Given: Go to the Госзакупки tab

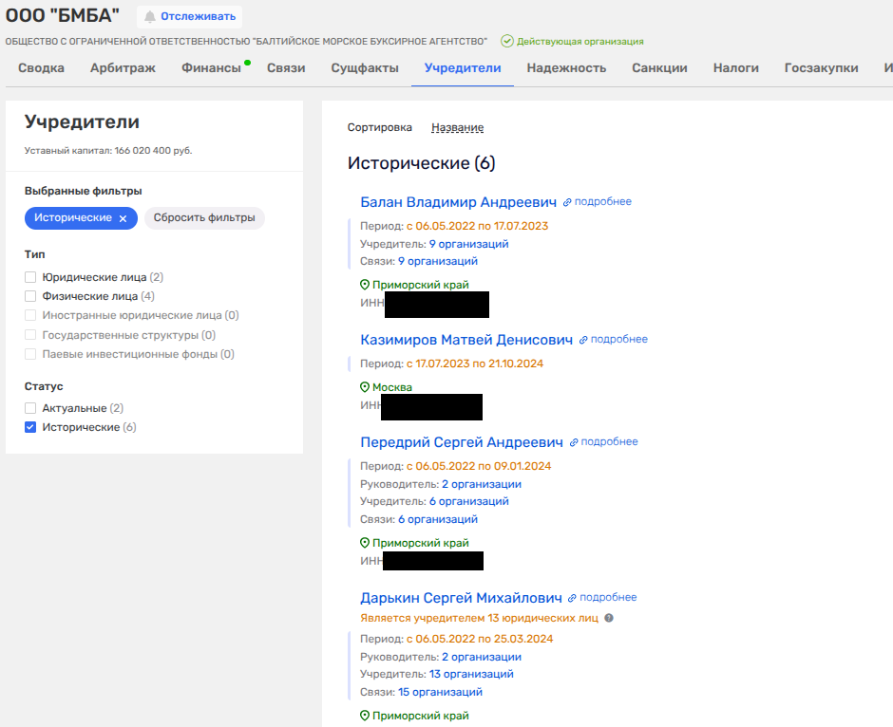Looking at the screenshot, I should pos(821,67).
